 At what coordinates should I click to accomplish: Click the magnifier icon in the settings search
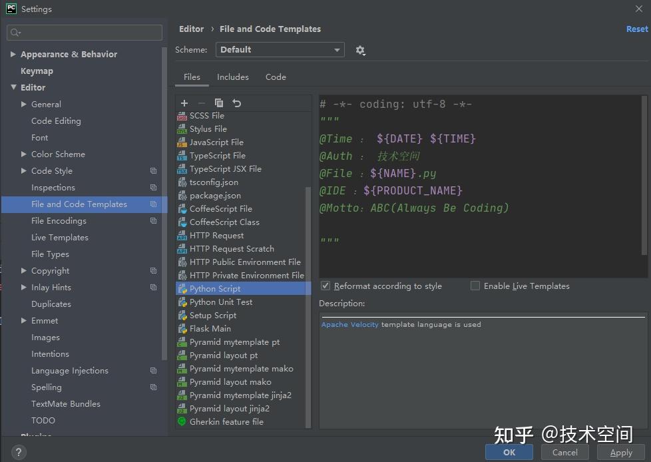pos(13,32)
